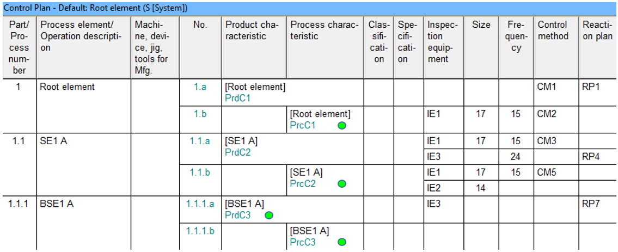Click the green dot beside PrcC1
This screenshot has width=618, height=252.
[x=342, y=126]
